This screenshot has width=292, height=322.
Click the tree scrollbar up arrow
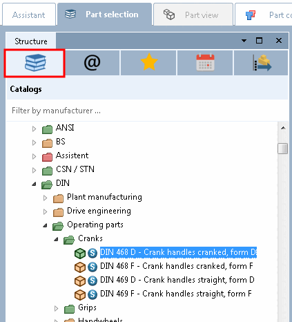[283, 128]
